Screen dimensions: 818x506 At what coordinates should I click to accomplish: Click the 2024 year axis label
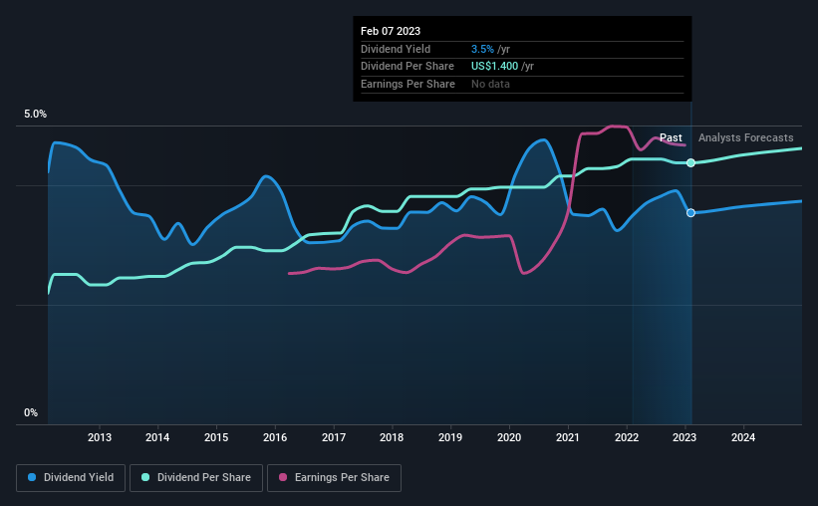[x=743, y=437]
